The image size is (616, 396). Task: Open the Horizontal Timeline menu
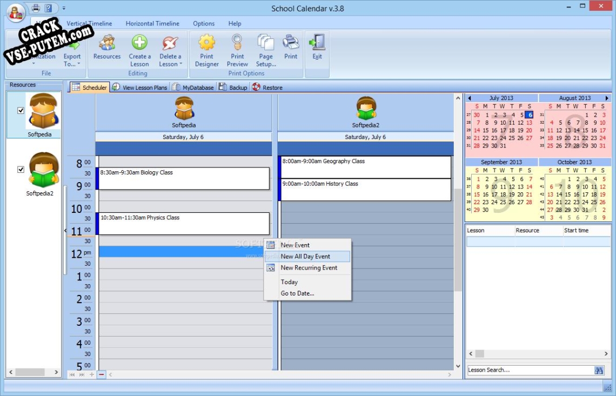coord(152,24)
